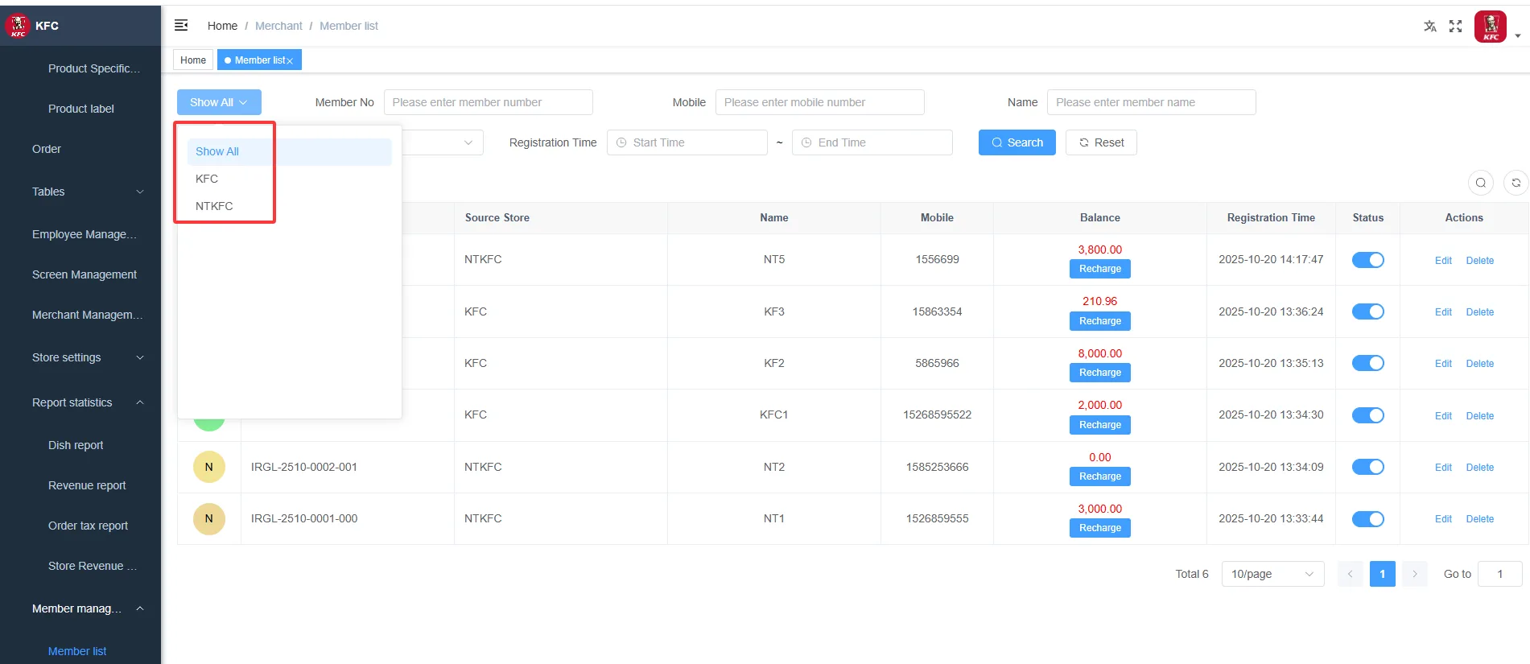Open the user menu caret at top right
1530x664 pixels.
1518,35
